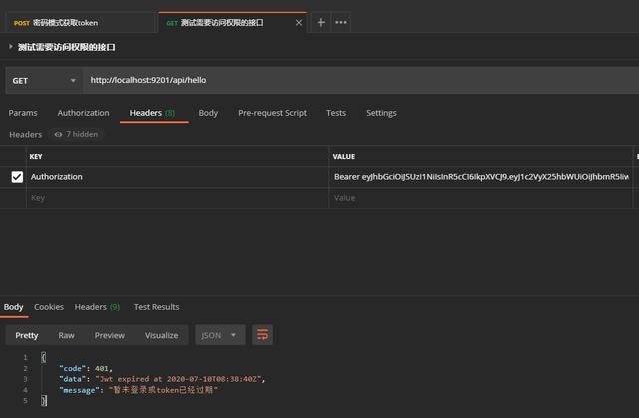Click the Visualize response button
639x418 pixels.
point(161,335)
